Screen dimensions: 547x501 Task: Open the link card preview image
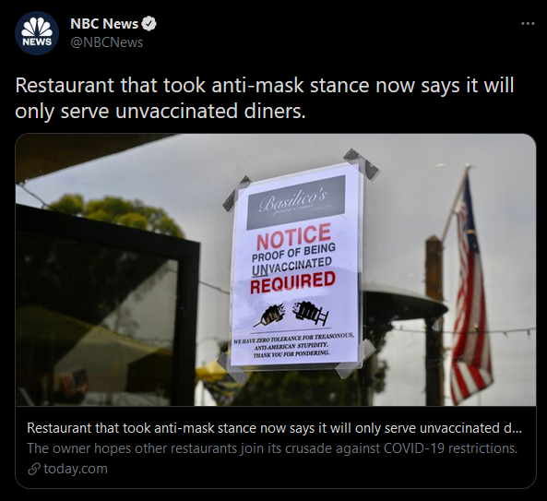(276, 269)
